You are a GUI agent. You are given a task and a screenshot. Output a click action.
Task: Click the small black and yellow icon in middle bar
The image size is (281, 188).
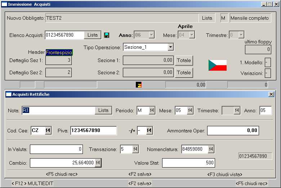click(x=139, y=85)
